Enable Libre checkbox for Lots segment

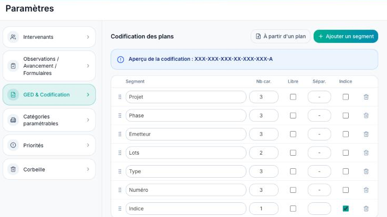click(293, 153)
